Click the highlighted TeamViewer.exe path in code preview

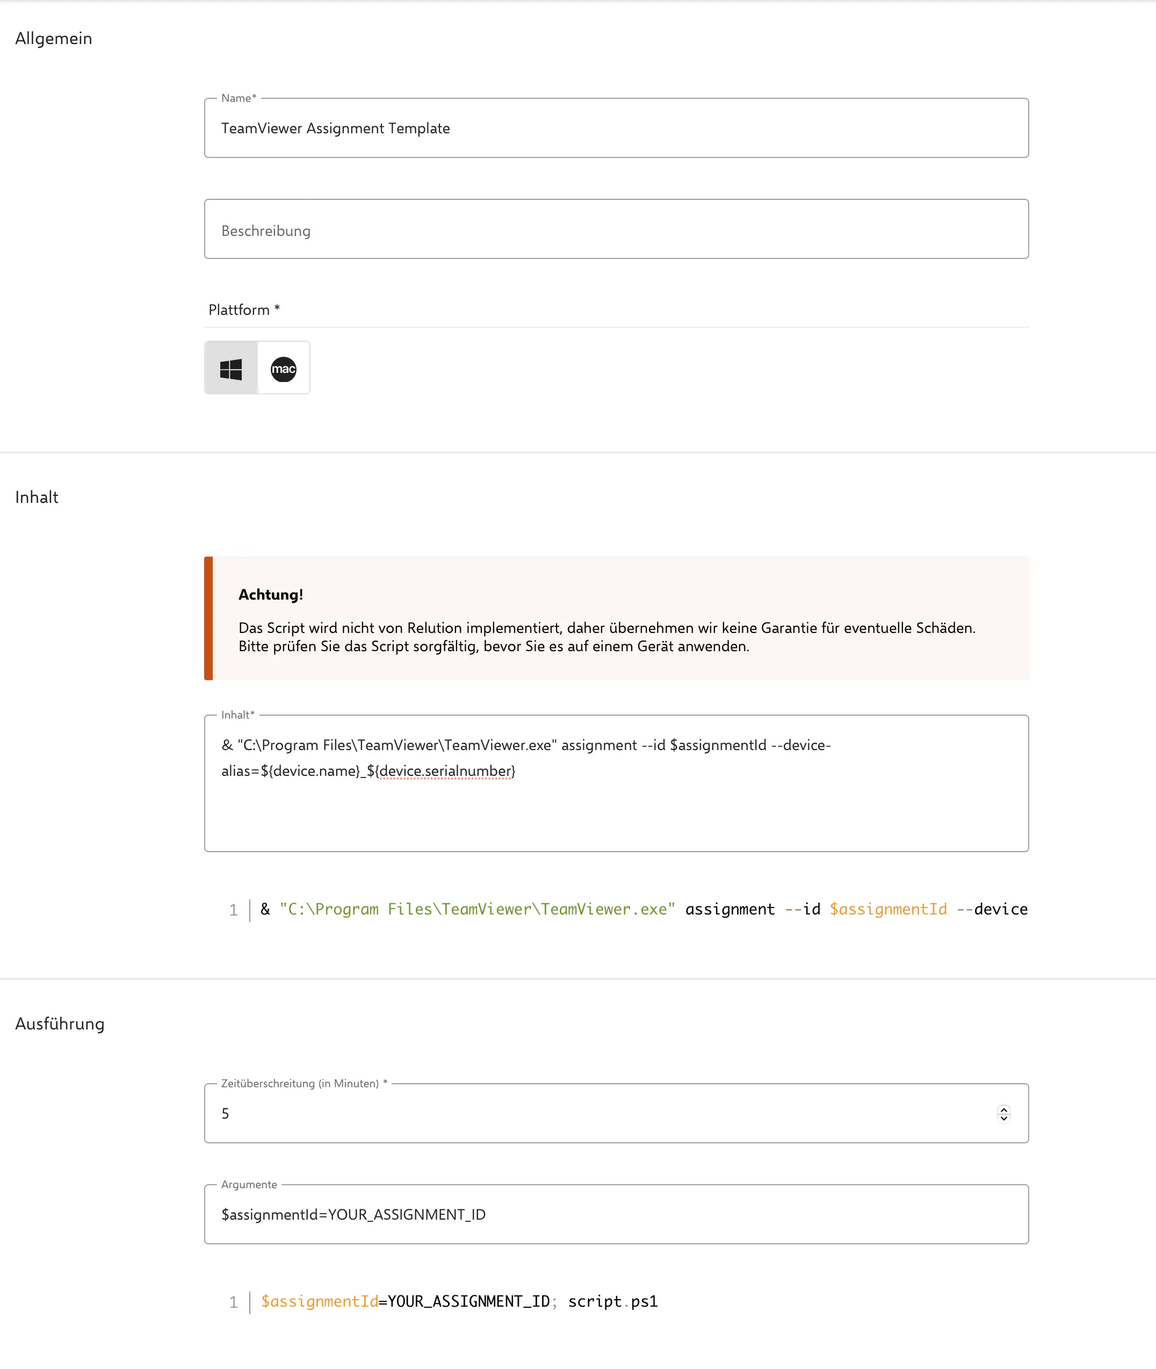point(477,909)
